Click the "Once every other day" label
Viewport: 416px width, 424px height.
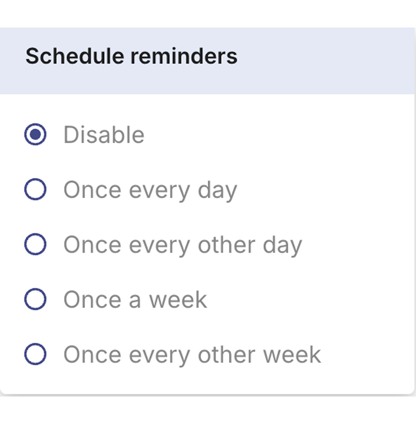[183, 245]
